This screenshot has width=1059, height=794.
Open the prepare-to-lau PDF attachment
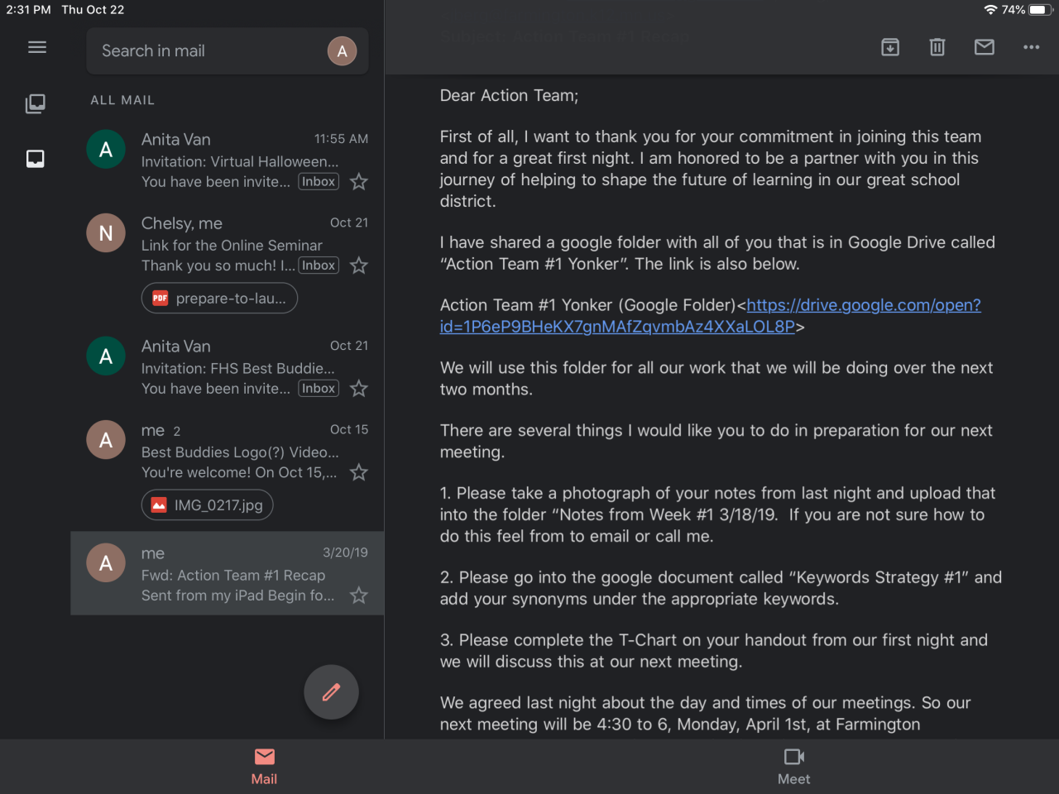coord(219,299)
